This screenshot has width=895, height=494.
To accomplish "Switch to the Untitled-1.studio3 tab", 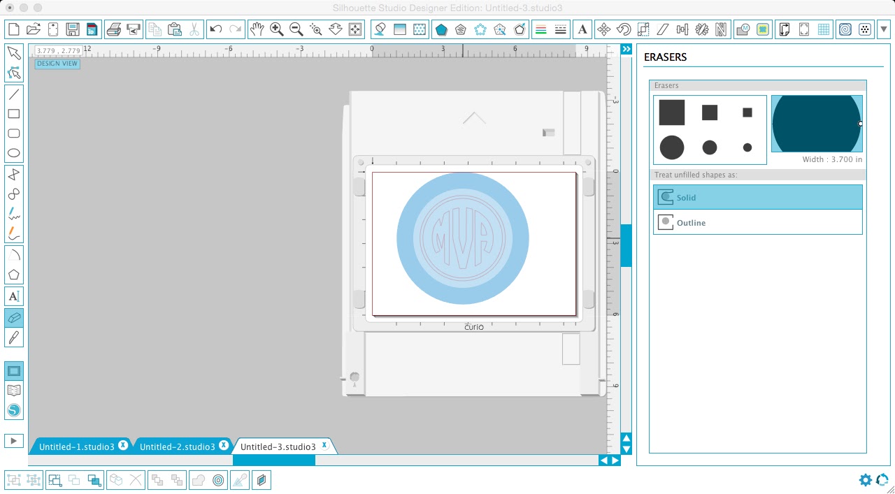I will [x=77, y=446].
